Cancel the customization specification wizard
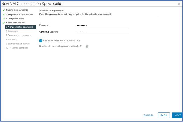183x122 pixels. (x=148, y=115)
